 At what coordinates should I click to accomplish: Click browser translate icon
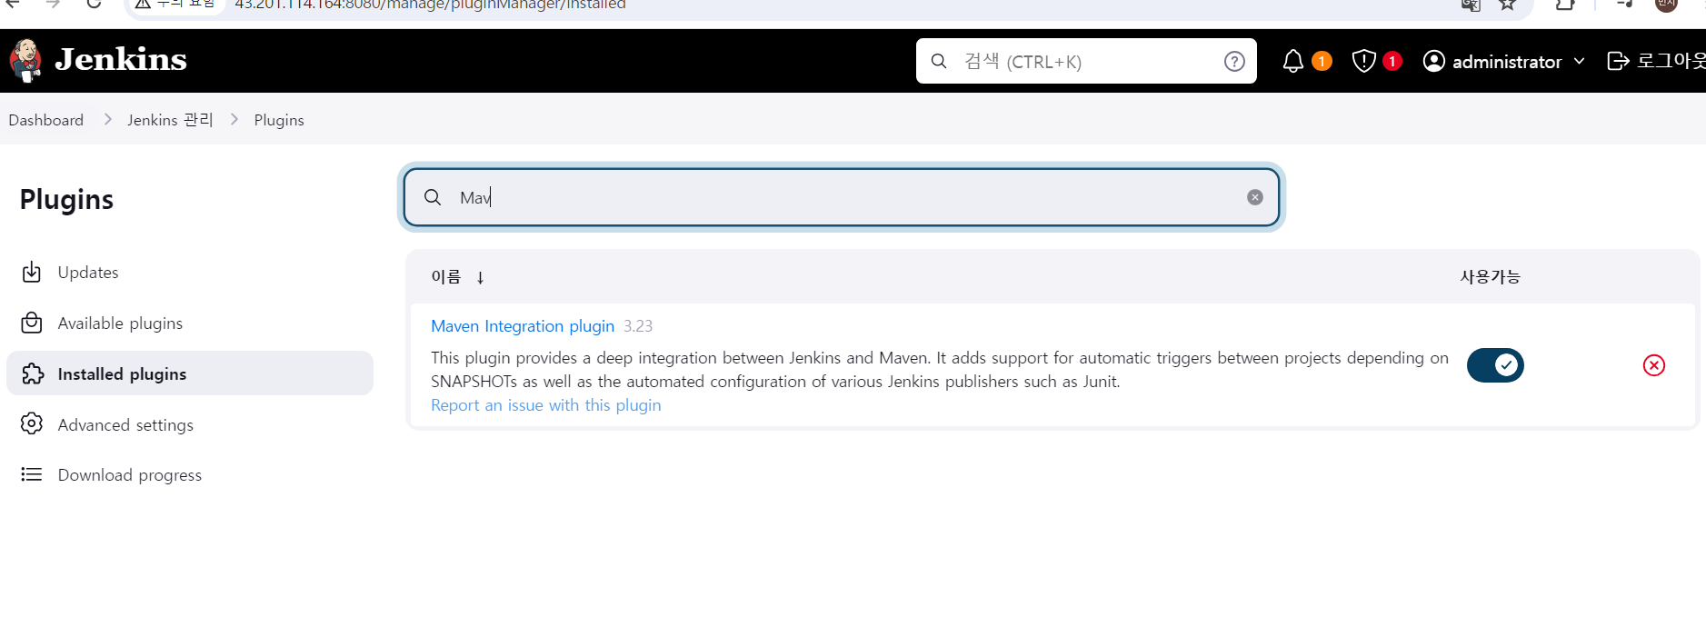pos(1471,4)
